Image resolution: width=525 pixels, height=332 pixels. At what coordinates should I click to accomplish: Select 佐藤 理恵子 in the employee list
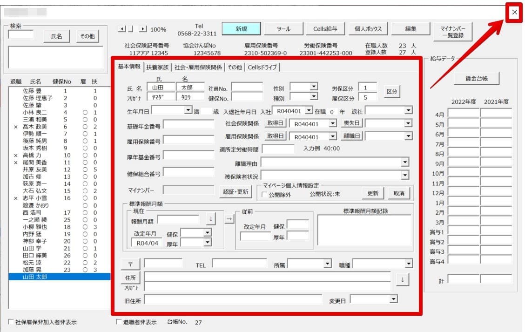[x=59, y=98]
